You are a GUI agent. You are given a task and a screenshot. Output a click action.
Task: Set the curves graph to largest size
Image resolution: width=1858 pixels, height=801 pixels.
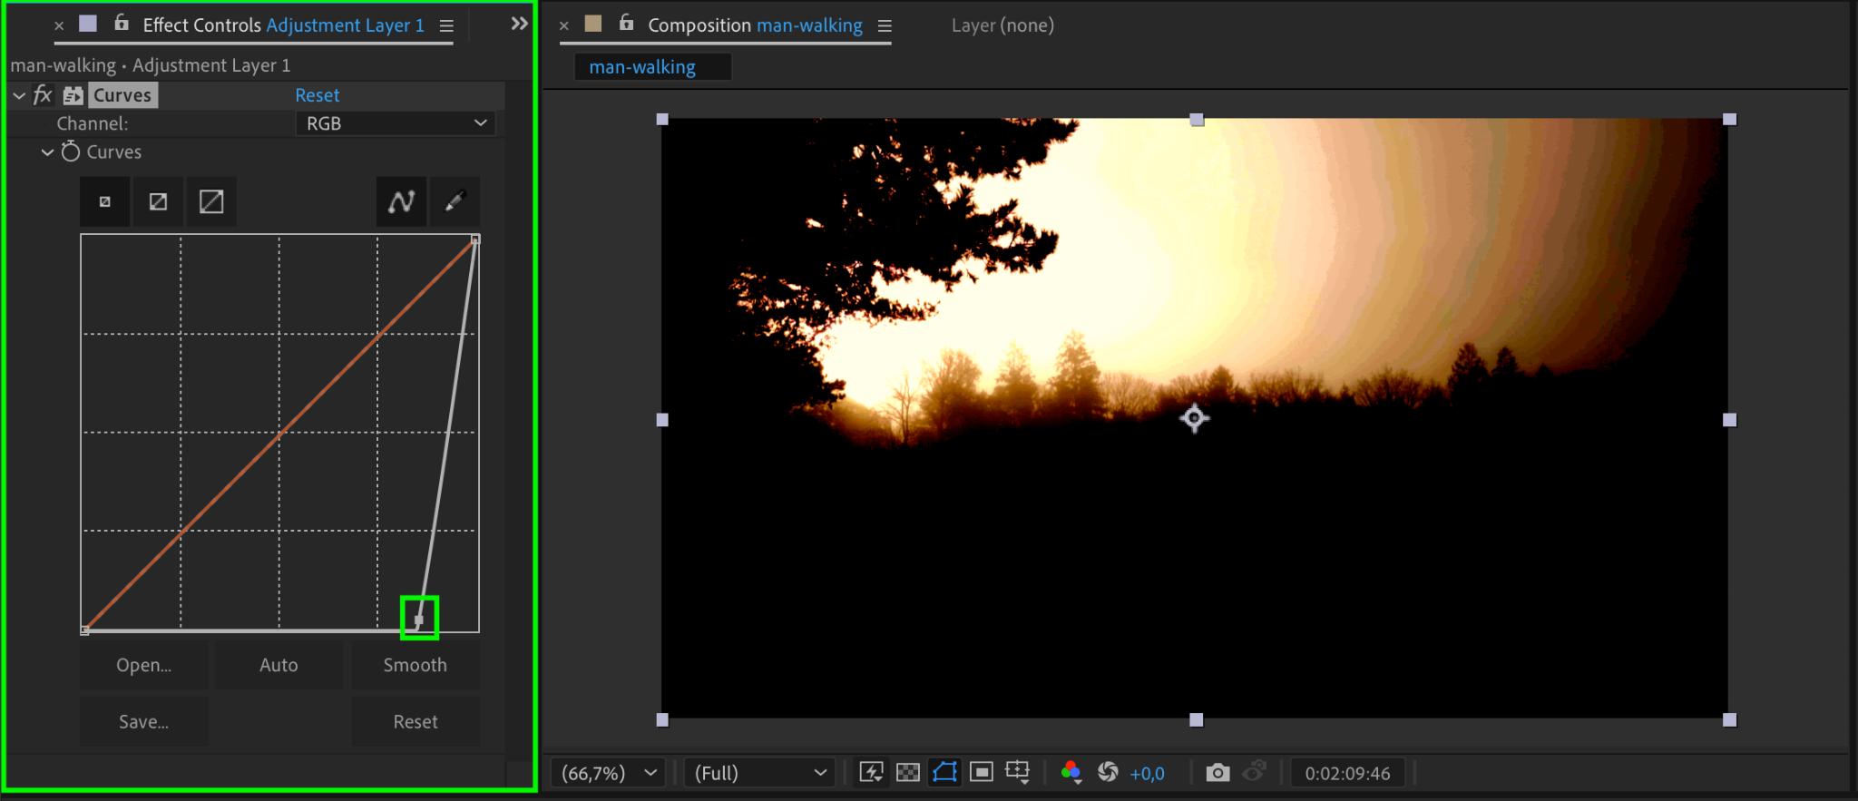click(x=211, y=201)
